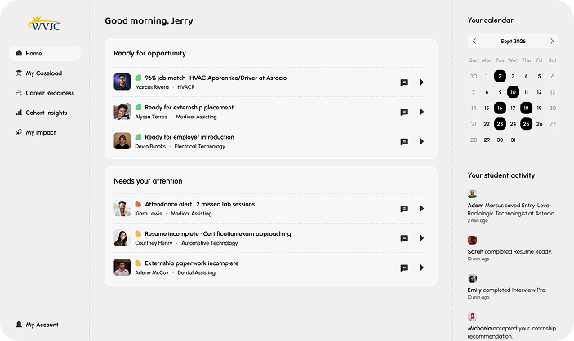Select calendar date 18
This screenshot has width=574, height=341.
[527, 108]
